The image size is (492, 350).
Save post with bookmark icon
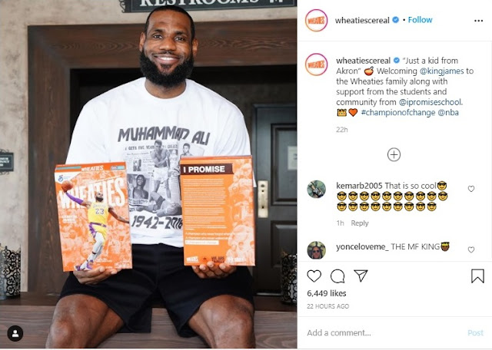[x=477, y=276]
